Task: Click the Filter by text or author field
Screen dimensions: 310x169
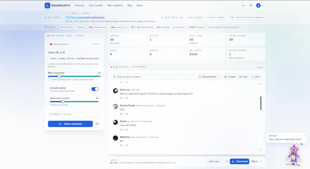Action: click(153, 77)
